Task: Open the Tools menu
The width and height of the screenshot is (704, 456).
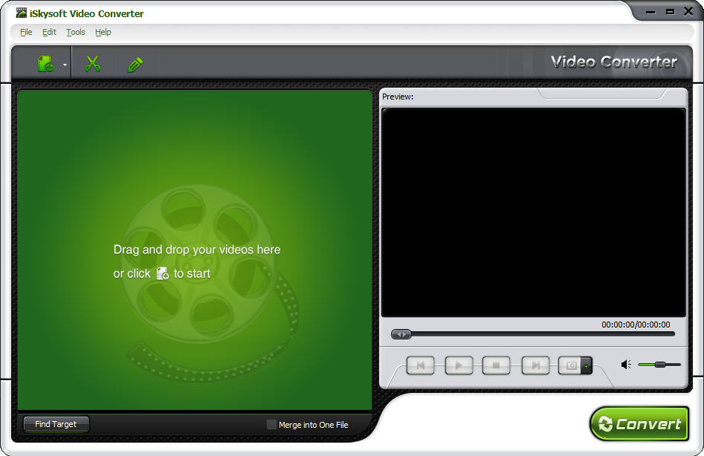Action: click(x=75, y=32)
